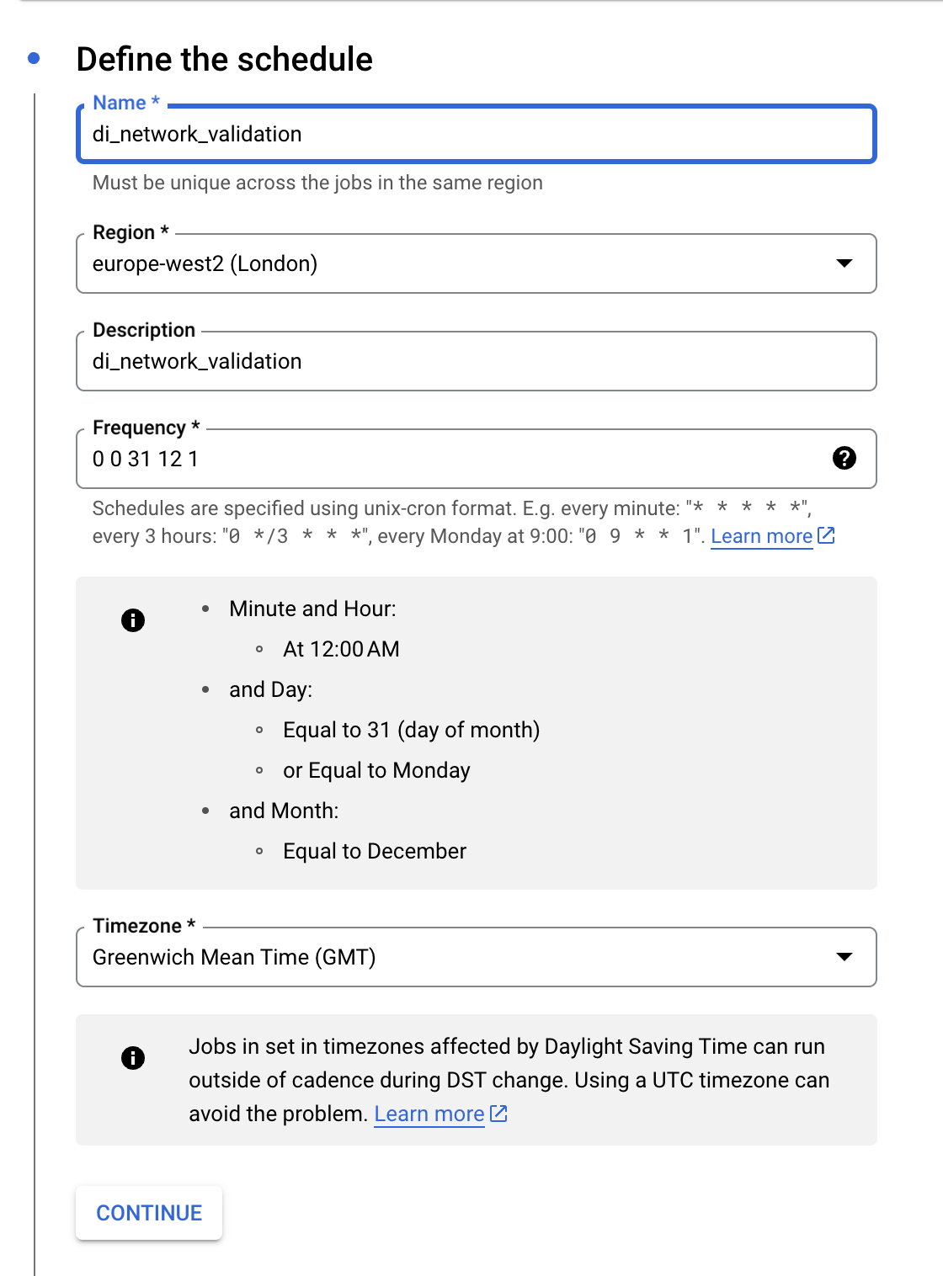Expand the Region dropdown arrow
The height and width of the screenshot is (1276, 943).
point(844,263)
